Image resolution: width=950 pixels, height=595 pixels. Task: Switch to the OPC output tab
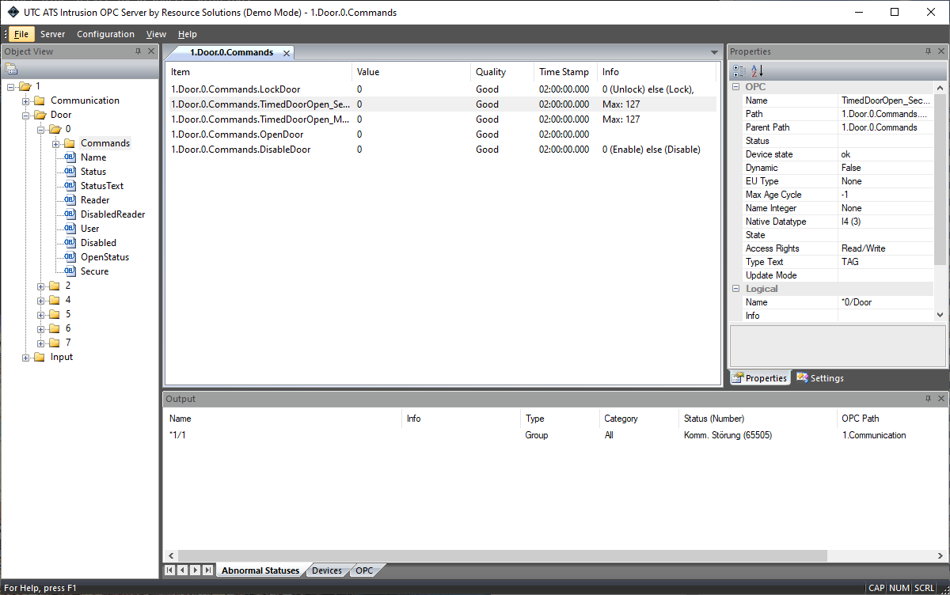[x=364, y=570]
